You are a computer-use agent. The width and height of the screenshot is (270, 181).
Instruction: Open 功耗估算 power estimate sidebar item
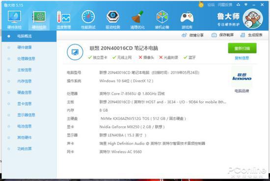25,149
